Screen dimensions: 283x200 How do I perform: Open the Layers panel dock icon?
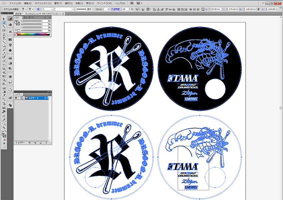click(x=10, y=90)
